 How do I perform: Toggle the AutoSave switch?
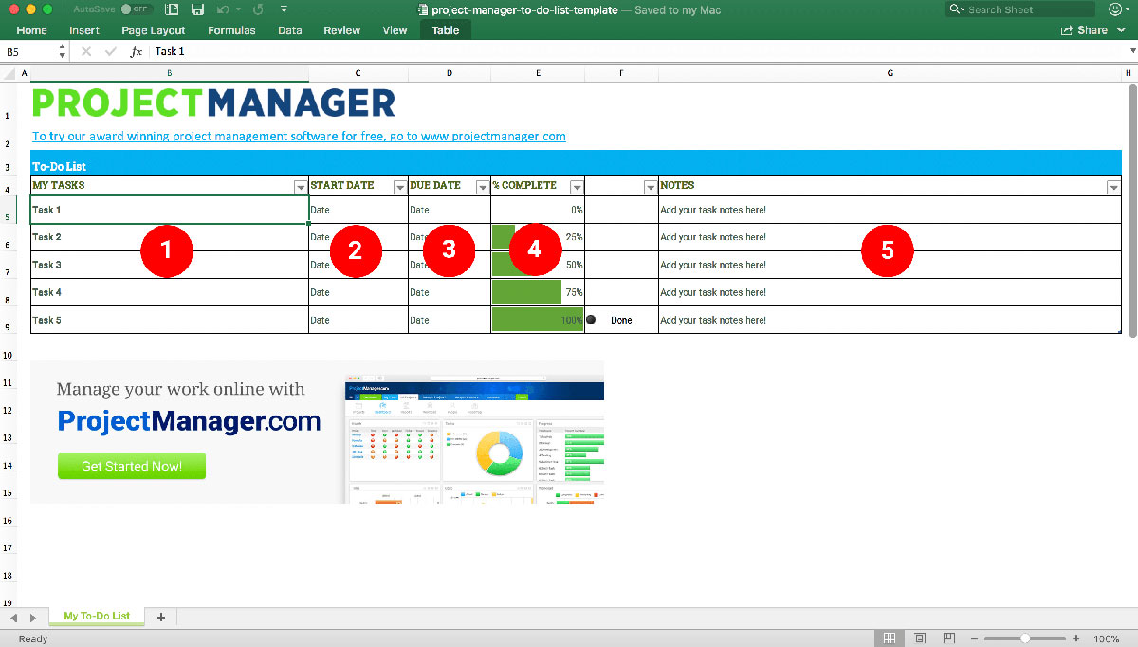[x=138, y=9]
